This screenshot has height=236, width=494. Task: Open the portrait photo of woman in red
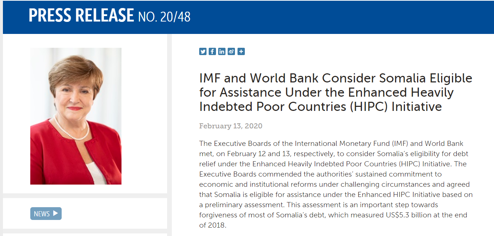click(76, 116)
